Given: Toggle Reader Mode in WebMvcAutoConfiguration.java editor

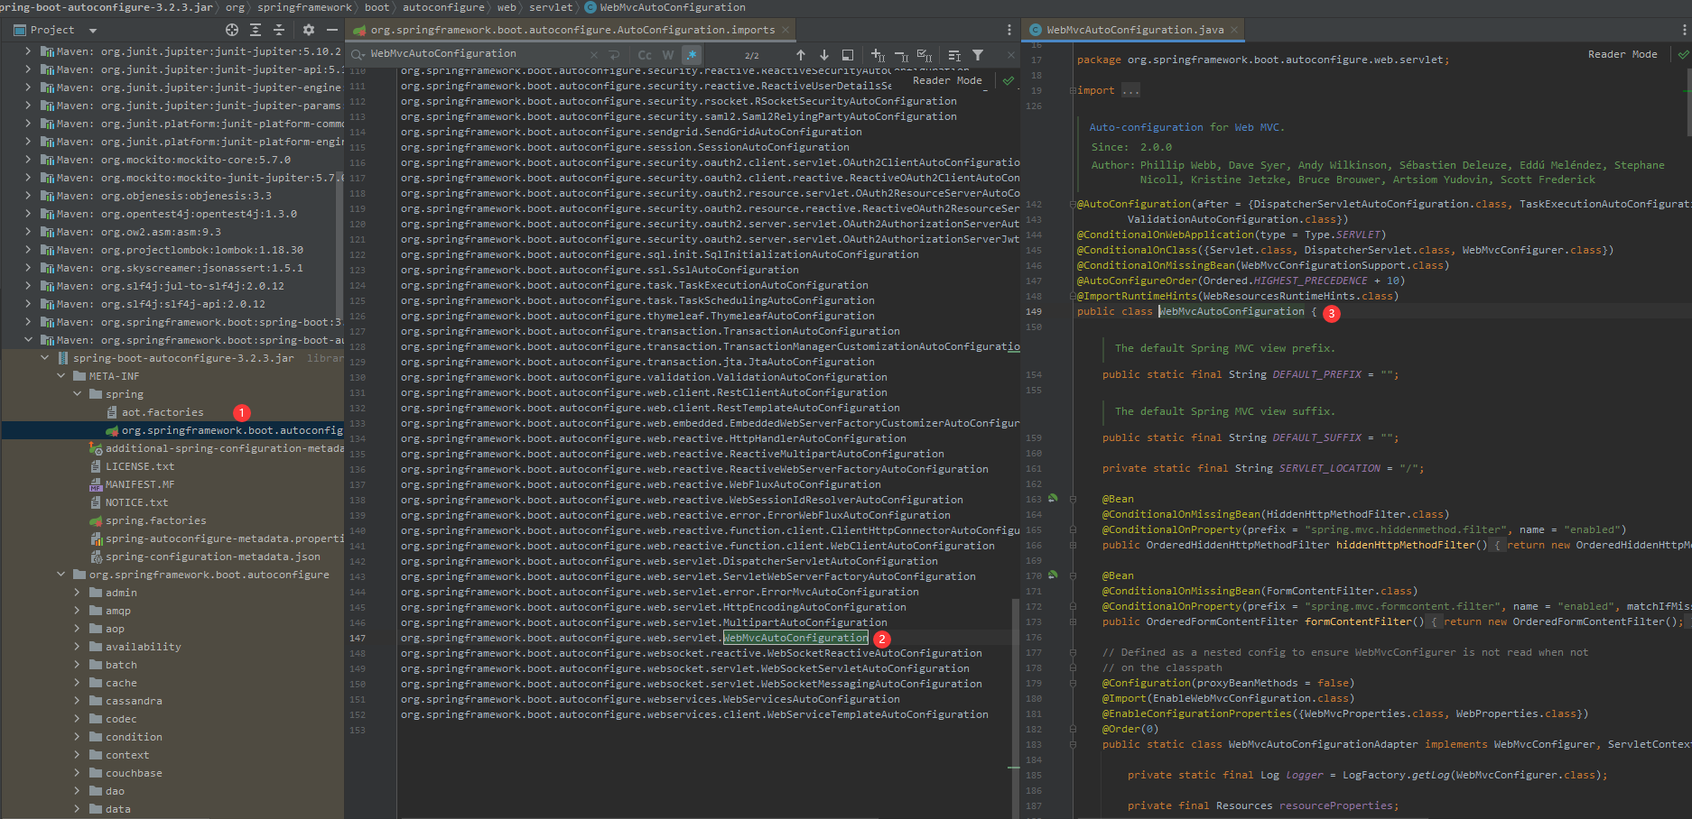Looking at the screenshot, I should pyautogui.click(x=1622, y=54).
